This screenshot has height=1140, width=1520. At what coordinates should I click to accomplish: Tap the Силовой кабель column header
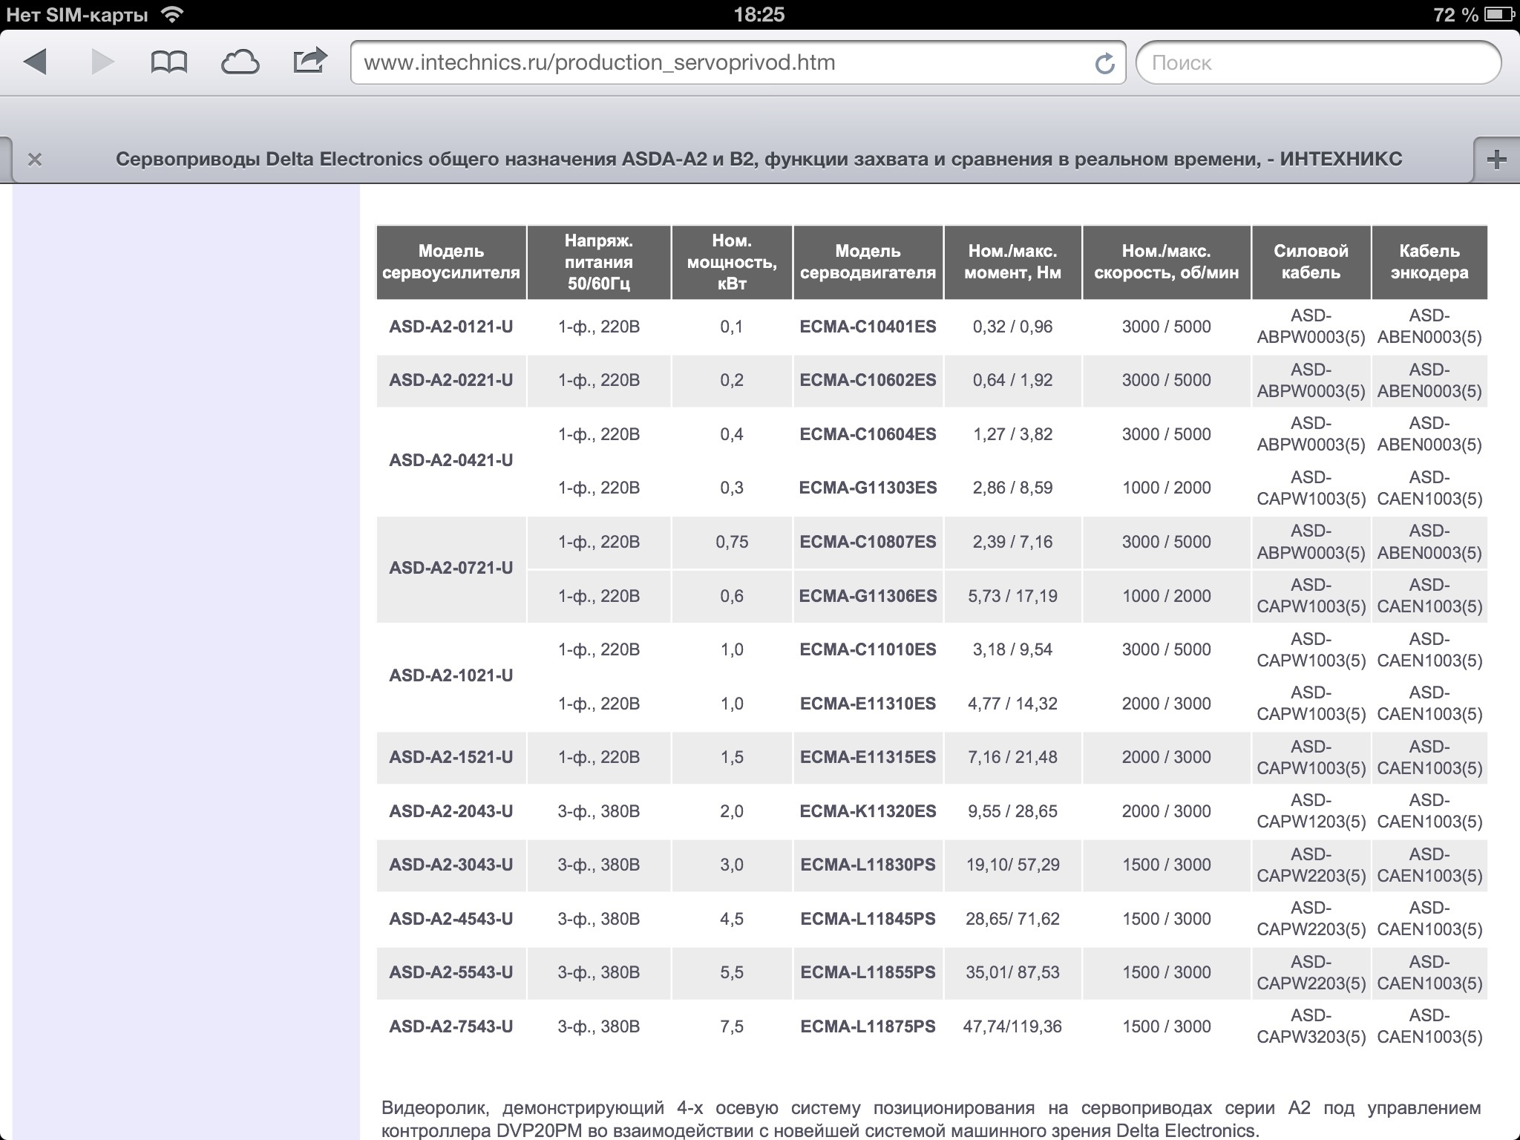pyautogui.click(x=1311, y=262)
